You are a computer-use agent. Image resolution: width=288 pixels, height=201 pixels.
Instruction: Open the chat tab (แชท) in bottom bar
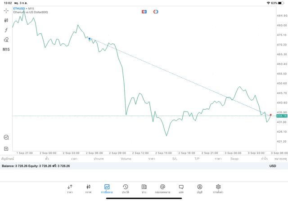coord(181,188)
